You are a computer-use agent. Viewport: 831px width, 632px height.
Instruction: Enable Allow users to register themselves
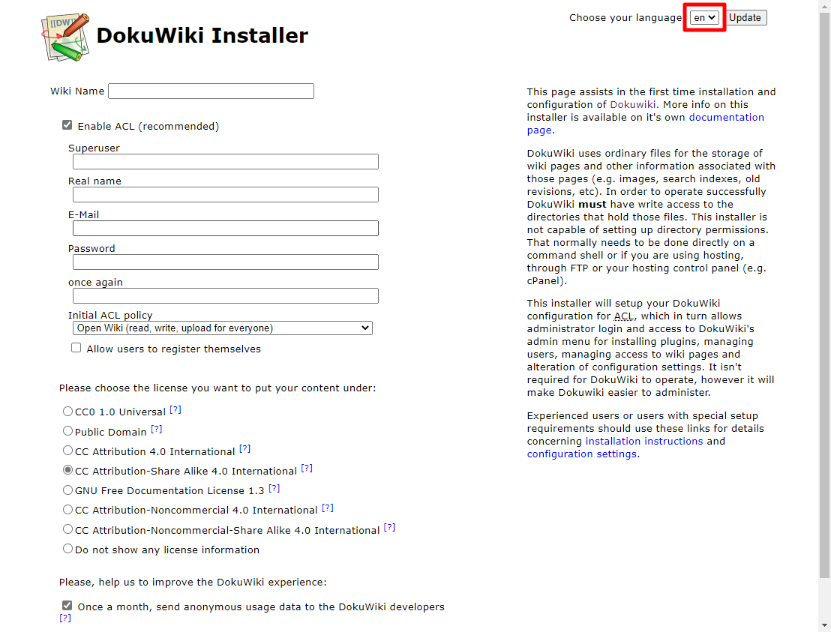(x=76, y=347)
